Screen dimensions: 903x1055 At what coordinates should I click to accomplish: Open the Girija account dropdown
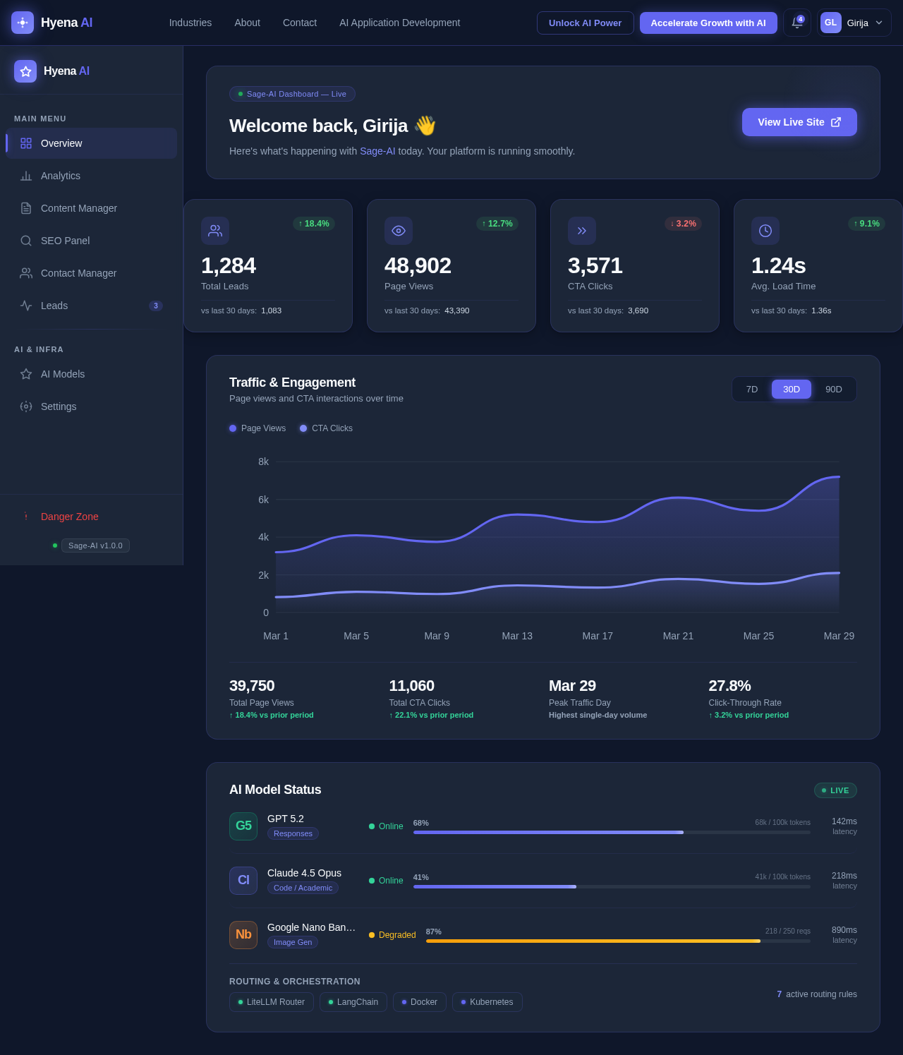[x=854, y=23]
